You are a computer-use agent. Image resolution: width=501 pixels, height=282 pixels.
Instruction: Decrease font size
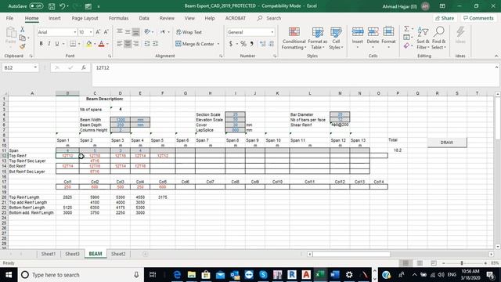pyautogui.click(x=106, y=32)
